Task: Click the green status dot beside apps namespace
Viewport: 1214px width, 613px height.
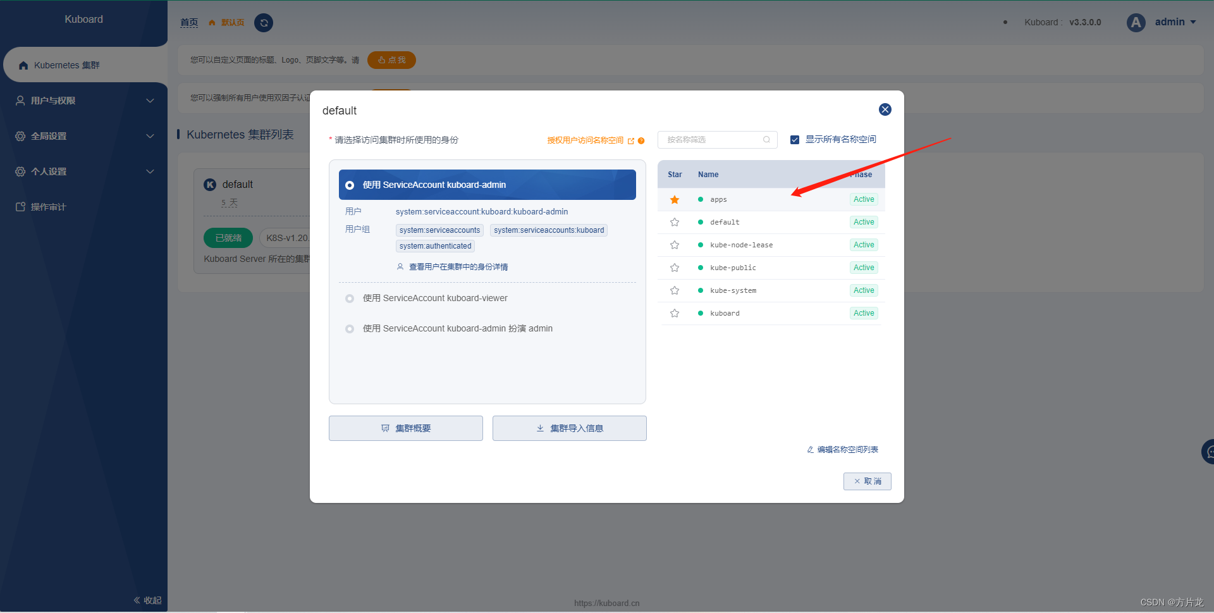Action: [701, 199]
